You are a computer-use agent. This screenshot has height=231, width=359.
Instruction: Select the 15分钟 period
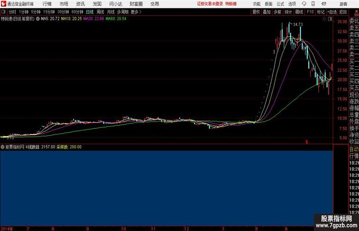[x=49, y=12]
